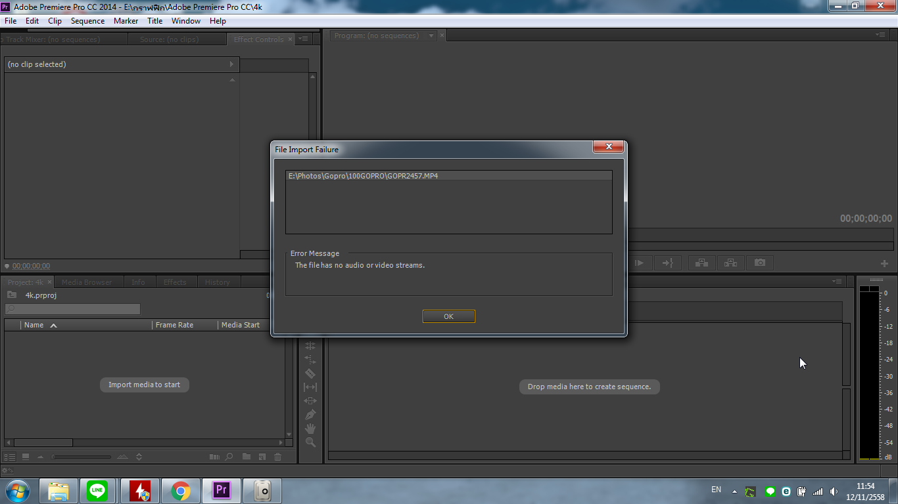Switch to the Effects tab
Viewport: 898px width, 504px height.
point(175,282)
